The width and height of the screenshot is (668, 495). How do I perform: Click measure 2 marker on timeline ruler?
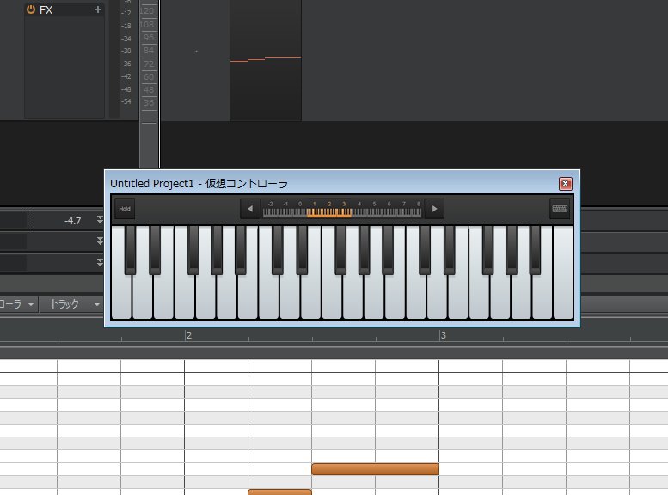click(187, 335)
